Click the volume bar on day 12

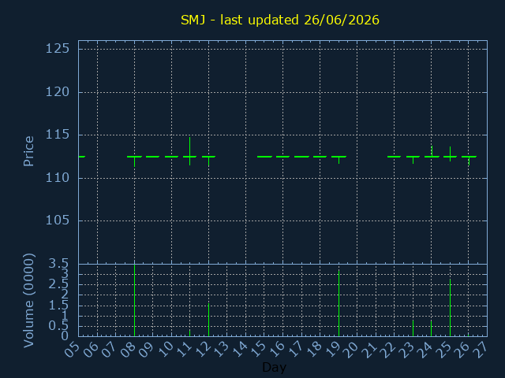pos(208,320)
